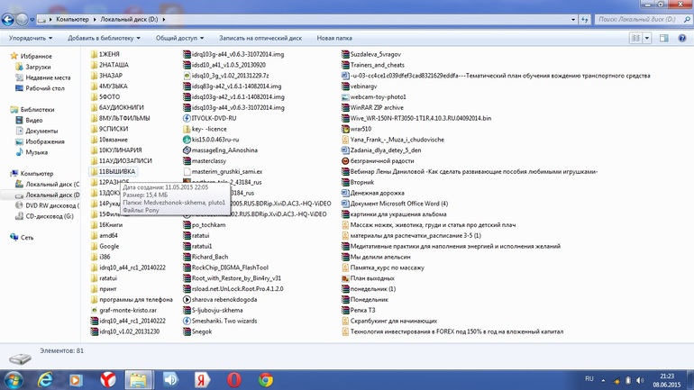
Task: Go back using the Back arrow button
Action: [7, 19]
